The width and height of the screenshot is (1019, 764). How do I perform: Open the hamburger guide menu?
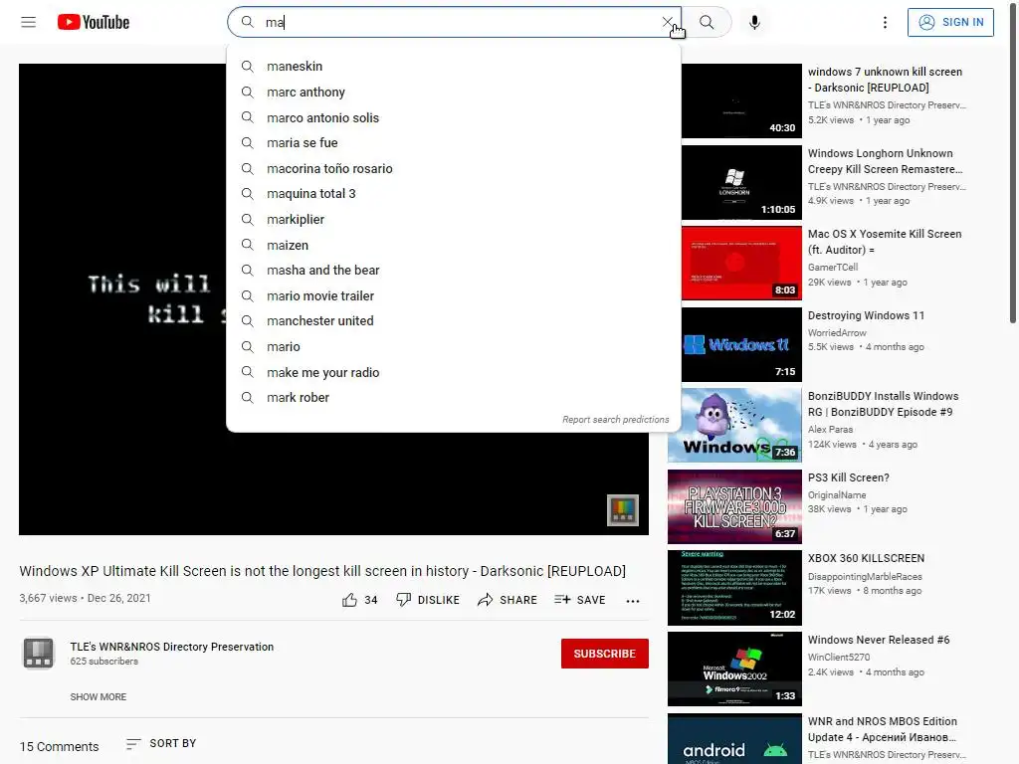[28, 22]
